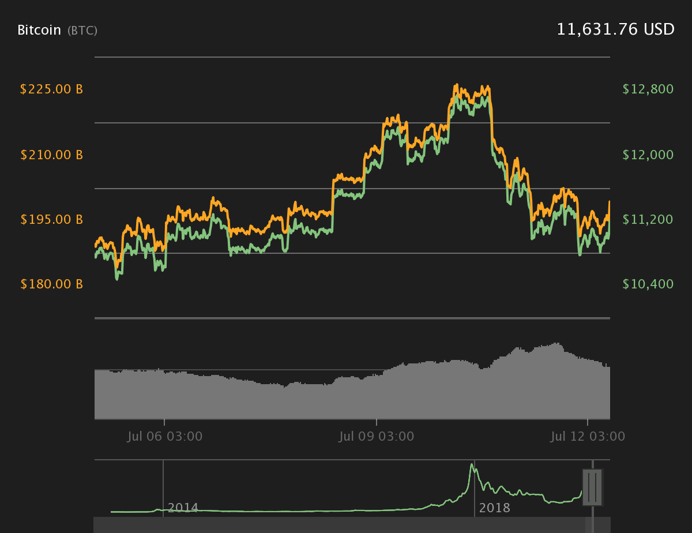692x533 pixels.
Task: Jump to 2014 in the navigator timeline
Action: (x=183, y=508)
